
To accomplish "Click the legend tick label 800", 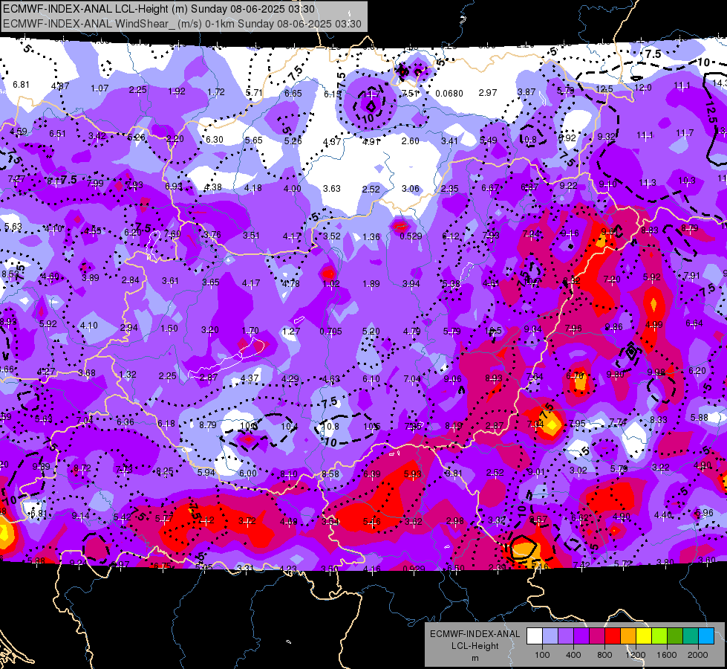I will click(x=604, y=655).
